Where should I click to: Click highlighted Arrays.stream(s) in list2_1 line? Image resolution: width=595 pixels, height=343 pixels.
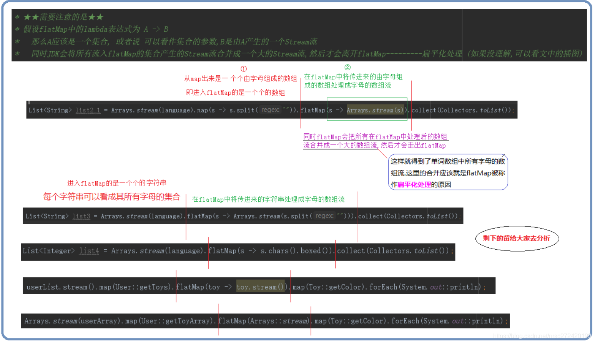376,110
